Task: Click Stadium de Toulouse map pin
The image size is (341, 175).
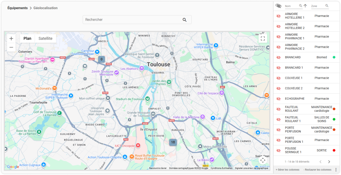Action: click(x=148, y=99)
